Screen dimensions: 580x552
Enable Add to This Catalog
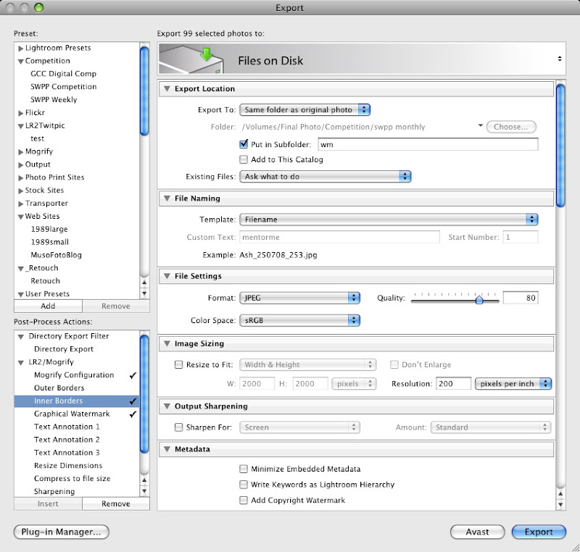click(244, 159)
